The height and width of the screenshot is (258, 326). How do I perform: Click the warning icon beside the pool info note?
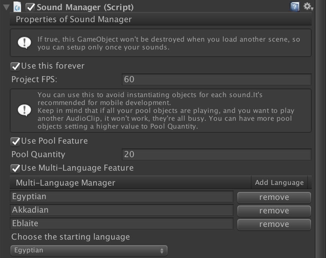(25, 110)
